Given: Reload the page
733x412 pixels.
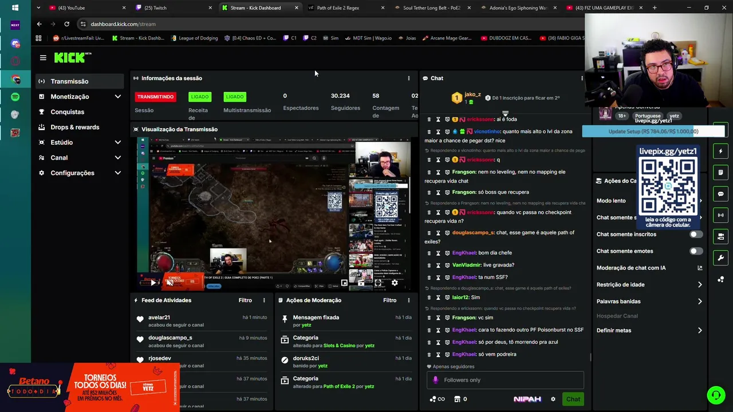Looking at the screenshot, I should pos(66,24).
